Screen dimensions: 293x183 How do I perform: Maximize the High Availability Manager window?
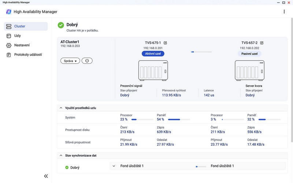coord(283,3)
